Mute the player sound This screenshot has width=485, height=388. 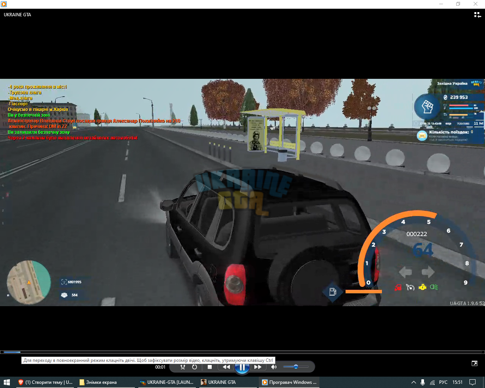click(274, 367)
